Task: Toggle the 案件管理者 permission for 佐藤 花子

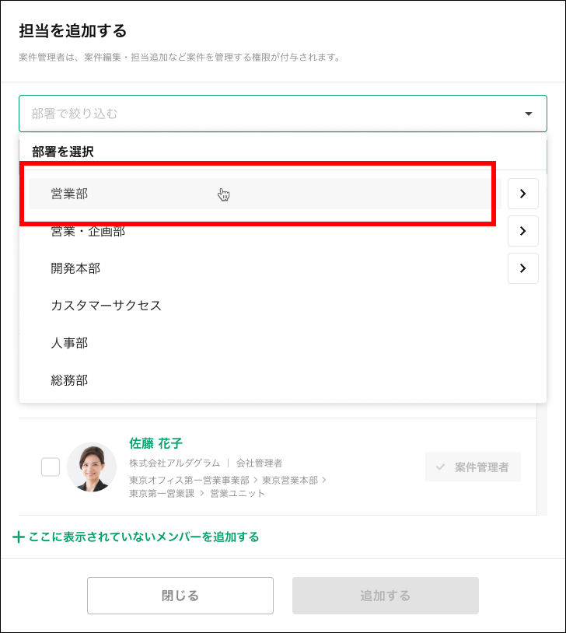Action: tap(473, 467)
